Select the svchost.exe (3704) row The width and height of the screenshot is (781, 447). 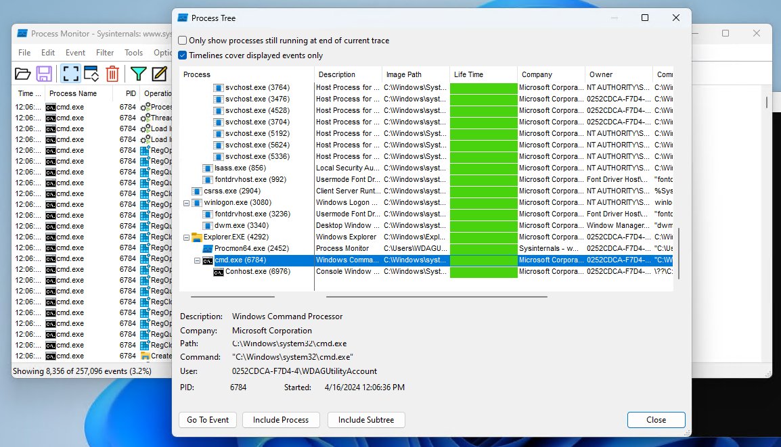[426, 122]
